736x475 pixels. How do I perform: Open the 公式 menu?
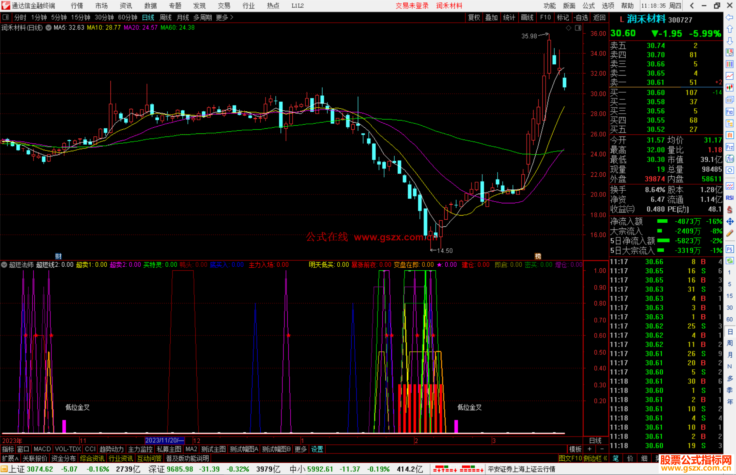[x=588, y=6]
